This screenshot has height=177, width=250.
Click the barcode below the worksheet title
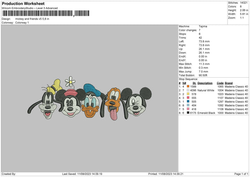(37, 14)
